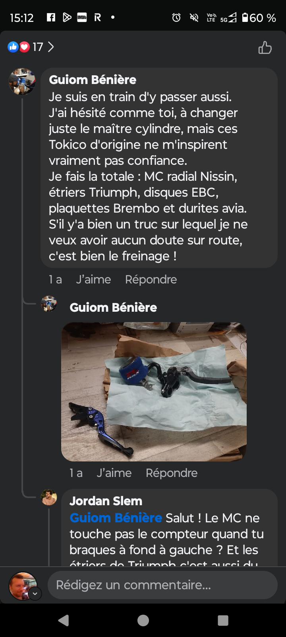Image resolution: width=286 pixels, height=637 pixels.
Task: Tap the Android recent apps square button
Action: [223, 620]
